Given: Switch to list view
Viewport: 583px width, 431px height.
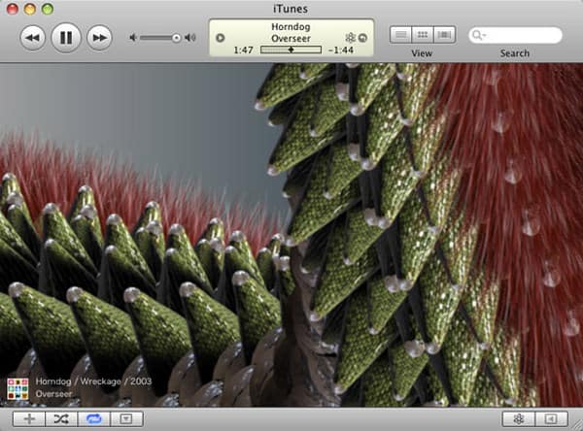Looking at the screenshot, I should click(400, 35).
